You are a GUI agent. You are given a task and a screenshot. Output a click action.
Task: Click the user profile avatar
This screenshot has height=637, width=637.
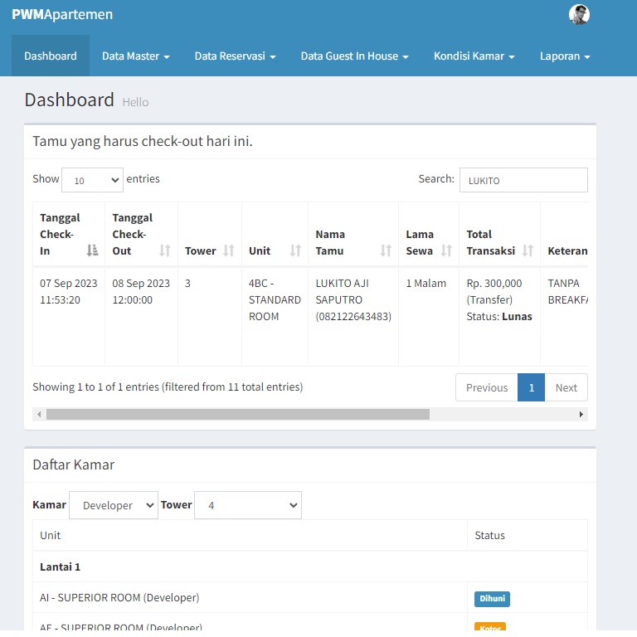click(x=579, y=15)
